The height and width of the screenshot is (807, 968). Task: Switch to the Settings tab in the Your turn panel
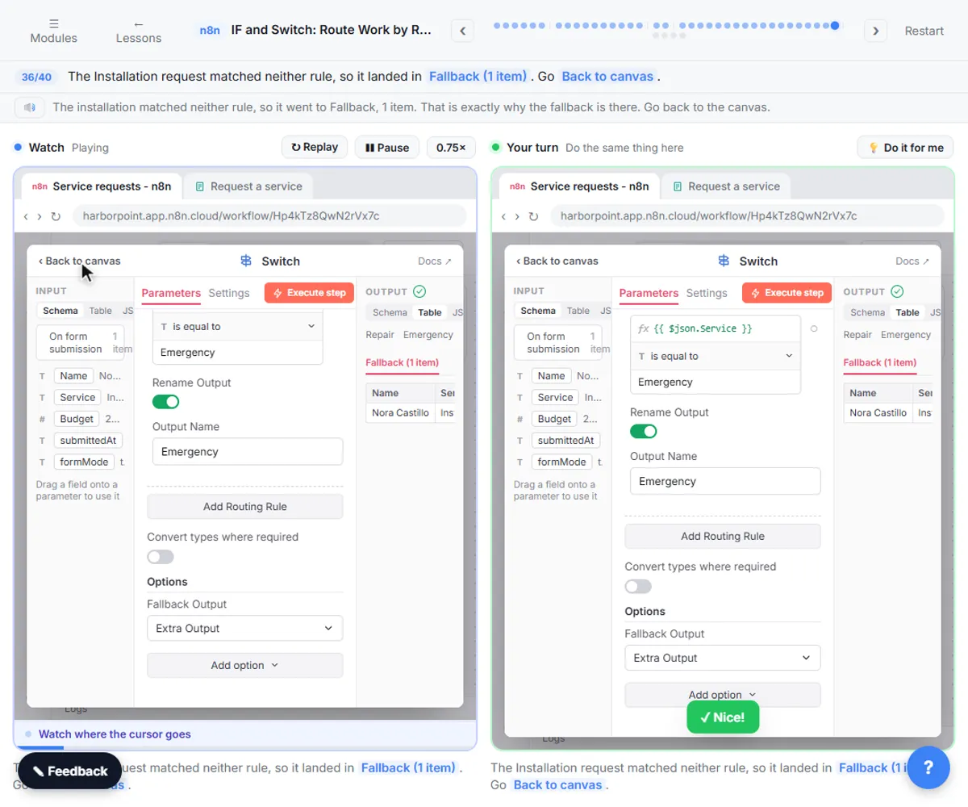(707, 293)
